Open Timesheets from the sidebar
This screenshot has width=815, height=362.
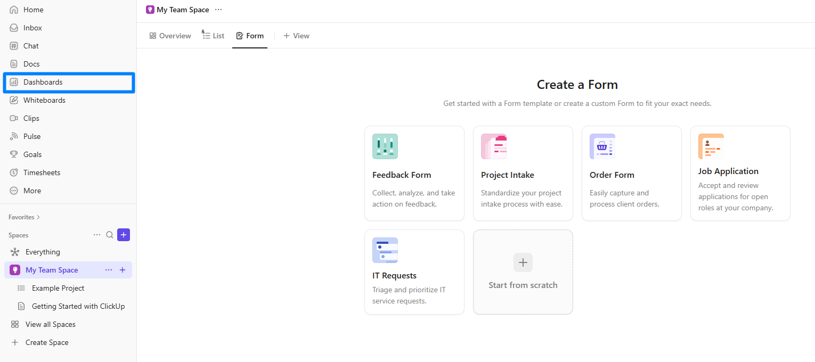click(x=40, y=172)
